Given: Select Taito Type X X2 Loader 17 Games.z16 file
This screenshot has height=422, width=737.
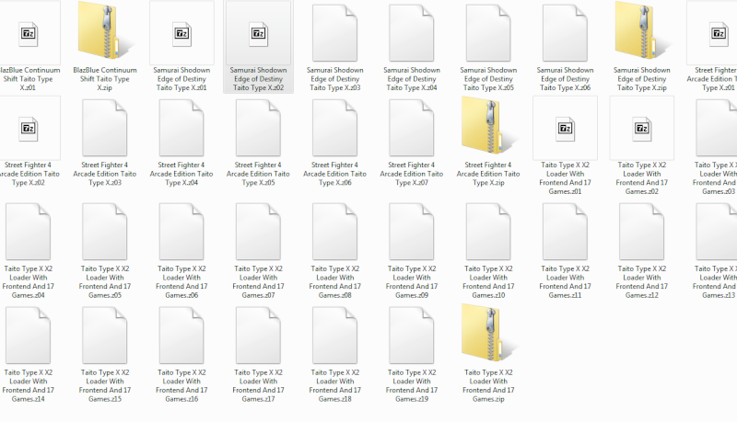Looking at the screenshot, I should pyautogui.click(x=181, y=336).
